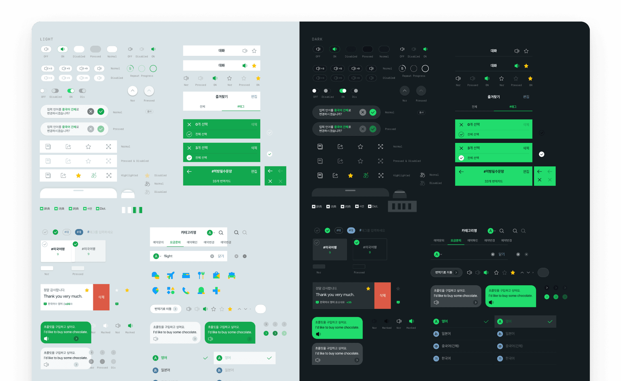Click the medical cross plus icon

click(216, 291)
